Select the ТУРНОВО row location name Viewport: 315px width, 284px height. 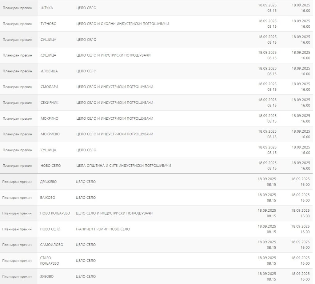pos(49,24)
